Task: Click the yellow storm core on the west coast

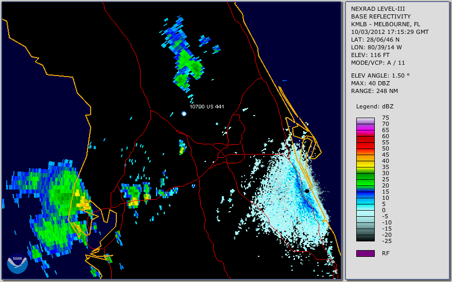Action: click(x=82, y=201)
